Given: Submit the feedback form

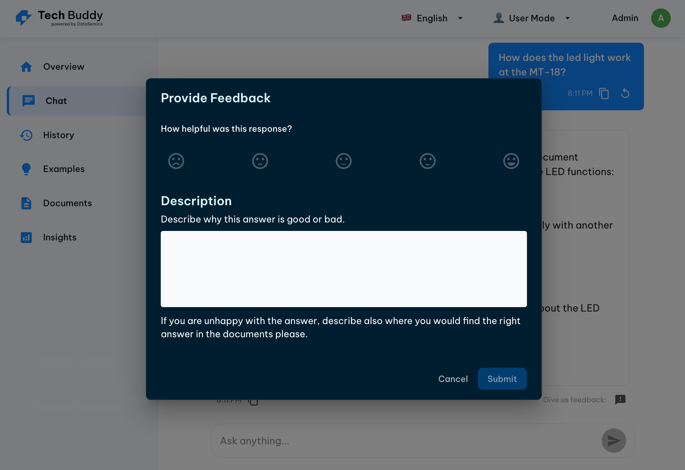Looking at the screenshot, I should (502, 379).
